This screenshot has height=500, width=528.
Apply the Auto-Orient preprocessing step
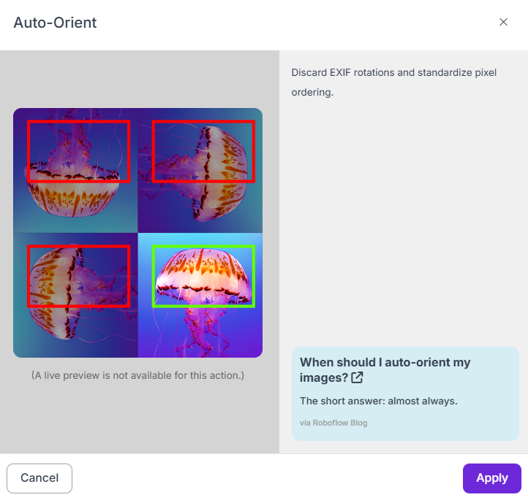click(491, 478)
